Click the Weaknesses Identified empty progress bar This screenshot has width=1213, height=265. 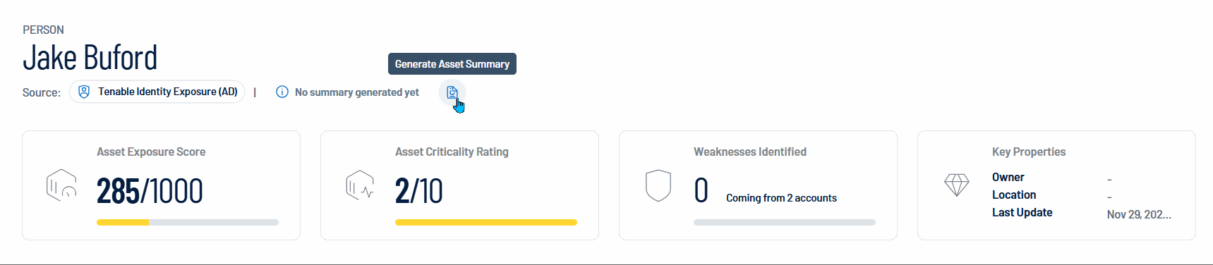click(x=785, y=222)
